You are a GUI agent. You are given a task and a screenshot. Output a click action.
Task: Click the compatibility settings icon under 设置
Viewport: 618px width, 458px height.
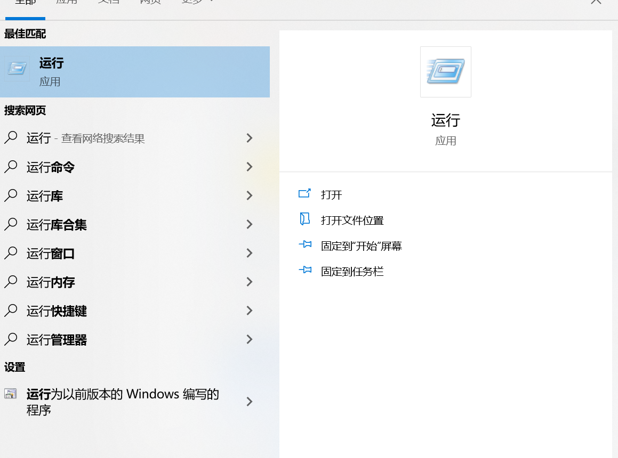(11, 394)
